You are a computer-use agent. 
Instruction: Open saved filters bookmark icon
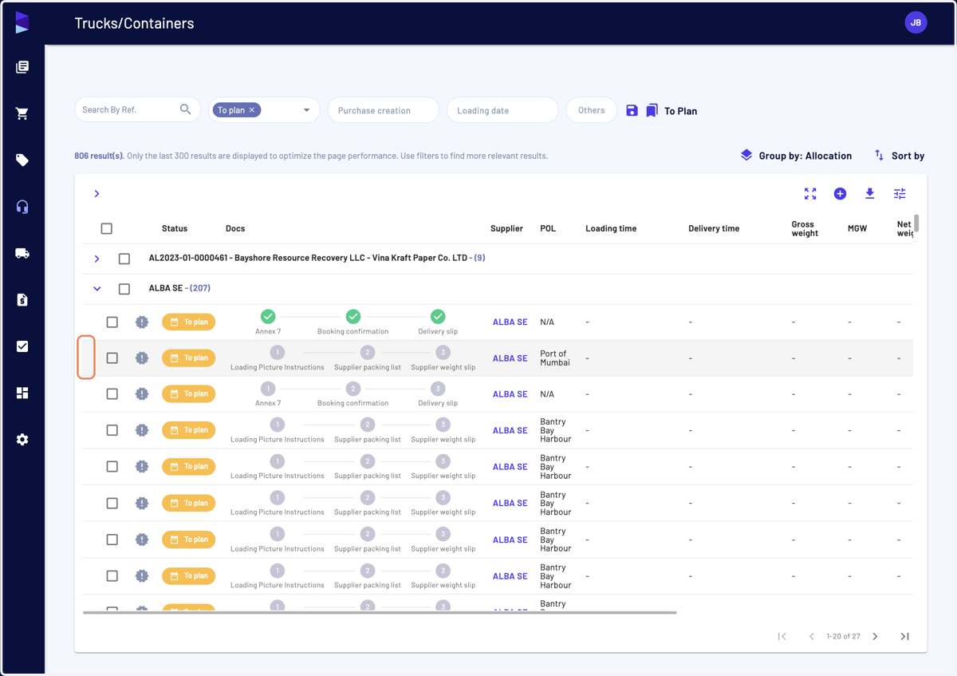point(652,110)
